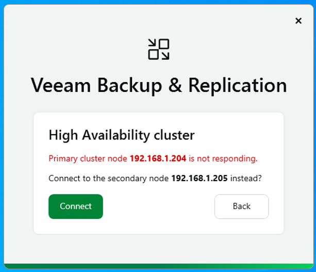Screen dimensions: 316x272
Task: Click the Veeam Backup & Replication logo icon
Action: tap(159, 49)
